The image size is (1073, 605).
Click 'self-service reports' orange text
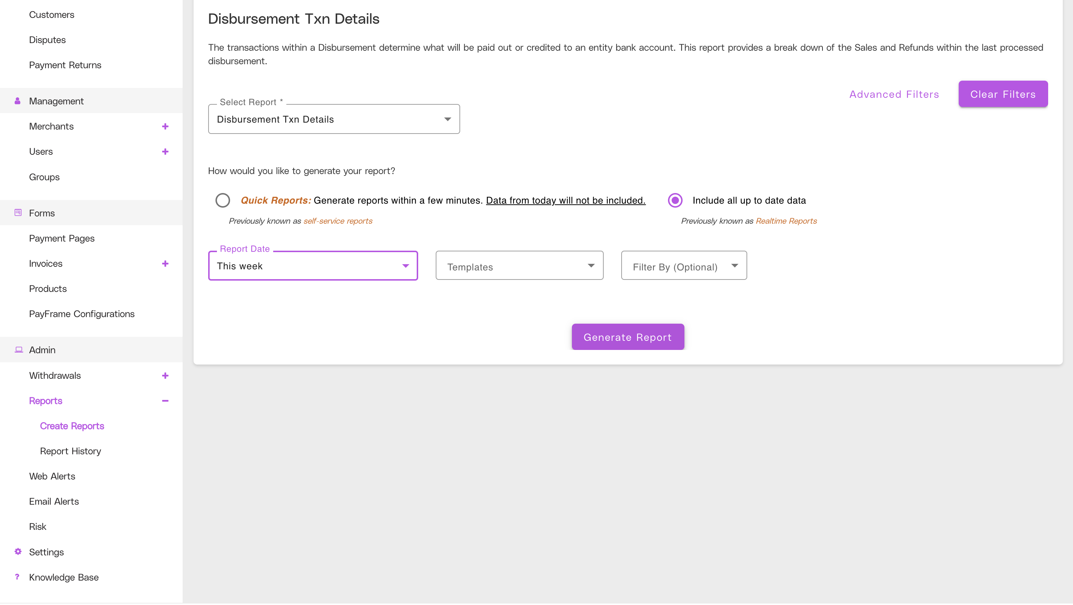coord(338,221)
